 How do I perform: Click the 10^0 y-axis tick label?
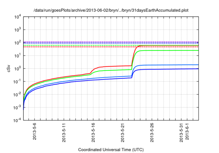[17, 69]
